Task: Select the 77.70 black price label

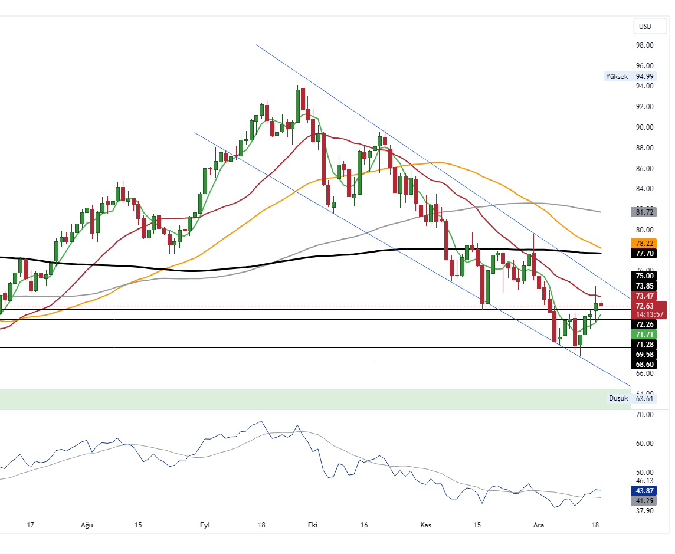Action: [645, 254]
